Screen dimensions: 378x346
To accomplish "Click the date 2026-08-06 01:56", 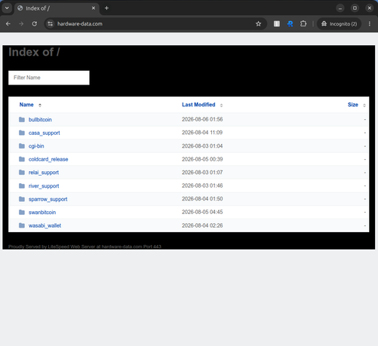I will click(202, 119).
